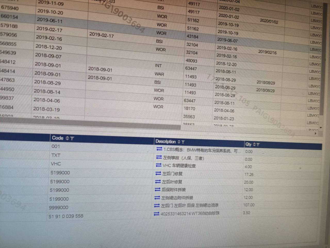Select the row with number 579056

[x=8, y=34]
